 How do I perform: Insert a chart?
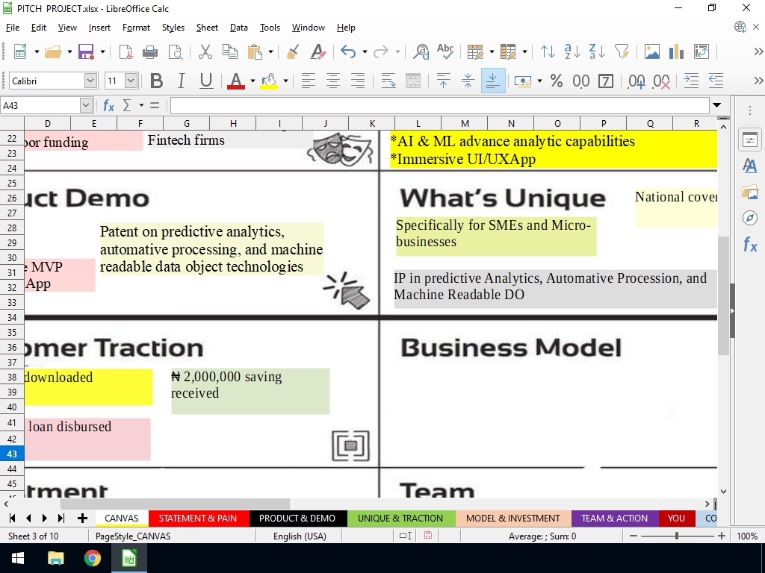pos(676,51)
